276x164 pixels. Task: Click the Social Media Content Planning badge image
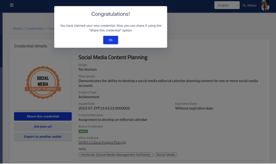point(43,83)
